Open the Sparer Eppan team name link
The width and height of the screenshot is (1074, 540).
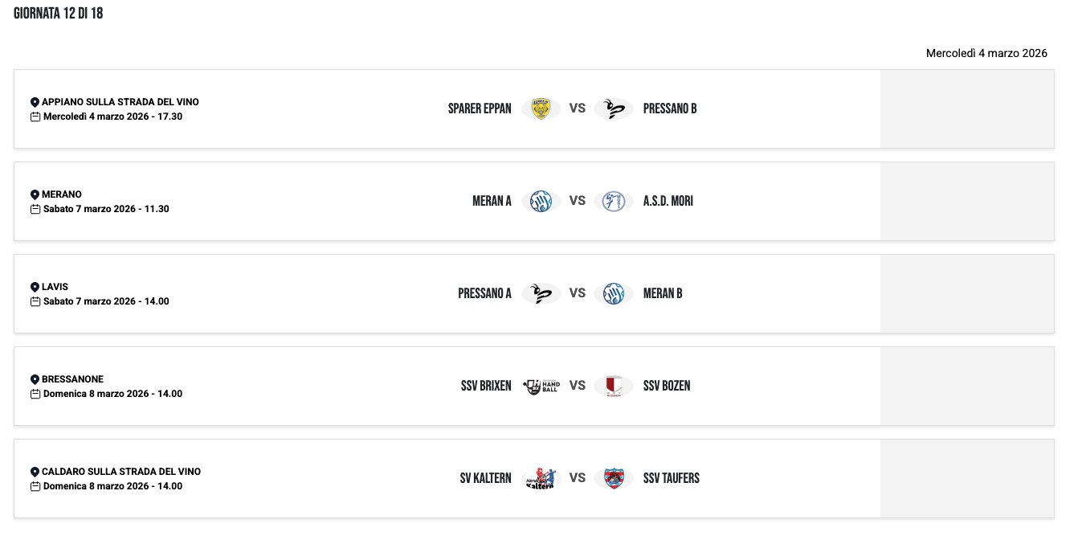pyautogui.click(x=480, y=108)
